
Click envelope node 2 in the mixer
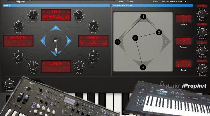pos(159,32)
